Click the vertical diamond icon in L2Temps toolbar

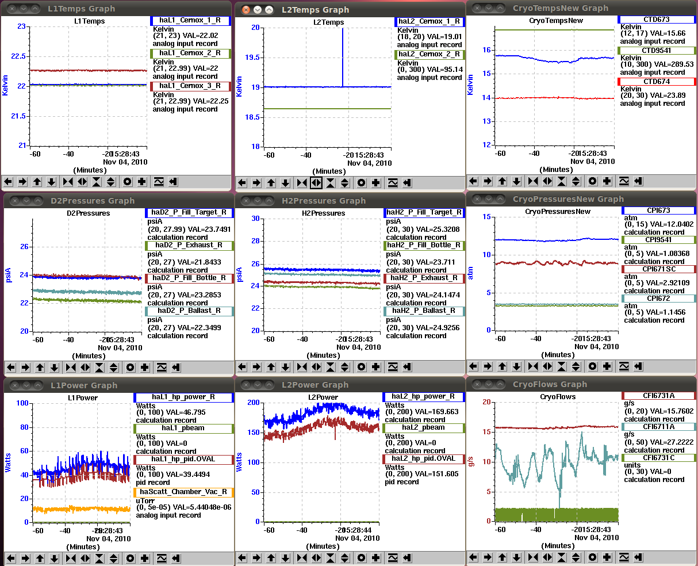click(345, 183)
